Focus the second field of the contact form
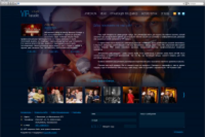This screenshot has width=205, height=137. [x=114, y=120]
